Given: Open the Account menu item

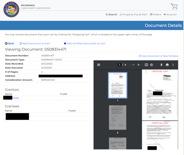Looking at the screenshot, I should click(170, 14).
